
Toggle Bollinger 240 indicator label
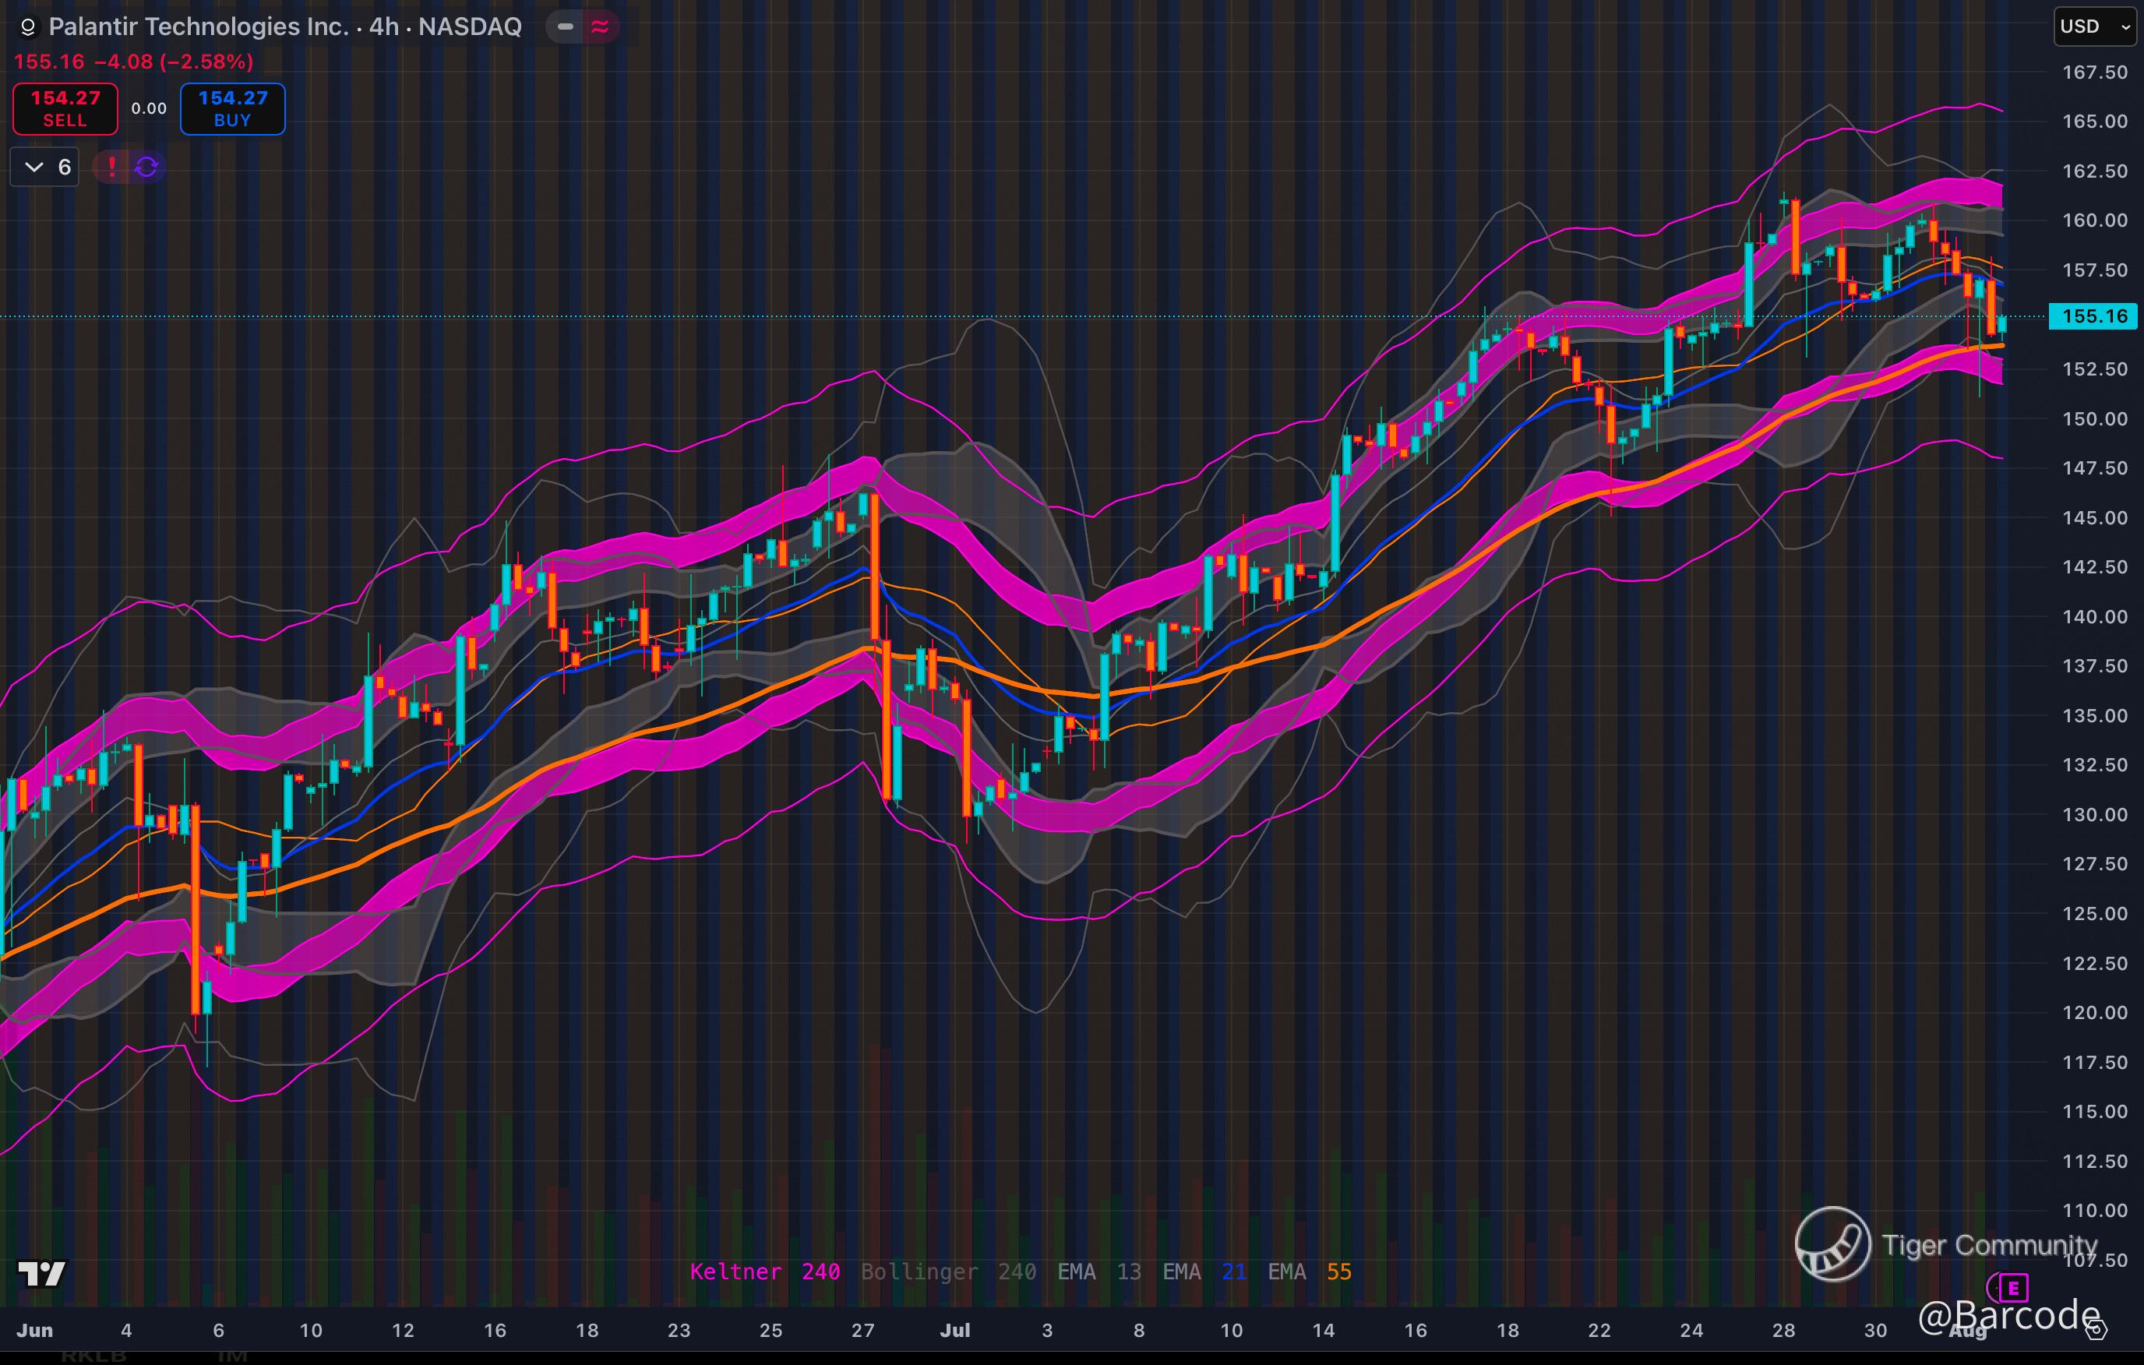click(947, 1272)
